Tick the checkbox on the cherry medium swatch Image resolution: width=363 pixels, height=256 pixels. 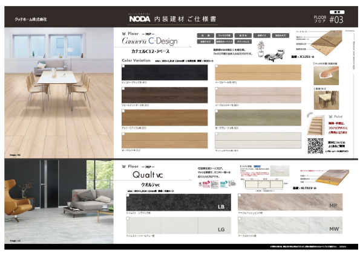coord(123,111)
